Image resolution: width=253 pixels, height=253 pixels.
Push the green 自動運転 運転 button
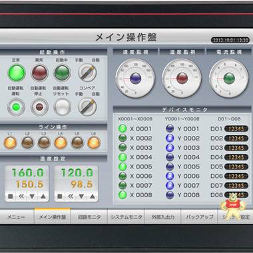coord(16,107)
